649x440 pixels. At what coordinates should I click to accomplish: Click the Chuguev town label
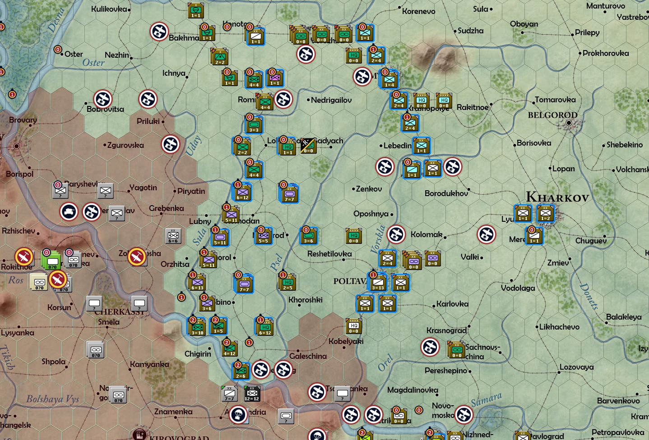pos(591,241)
